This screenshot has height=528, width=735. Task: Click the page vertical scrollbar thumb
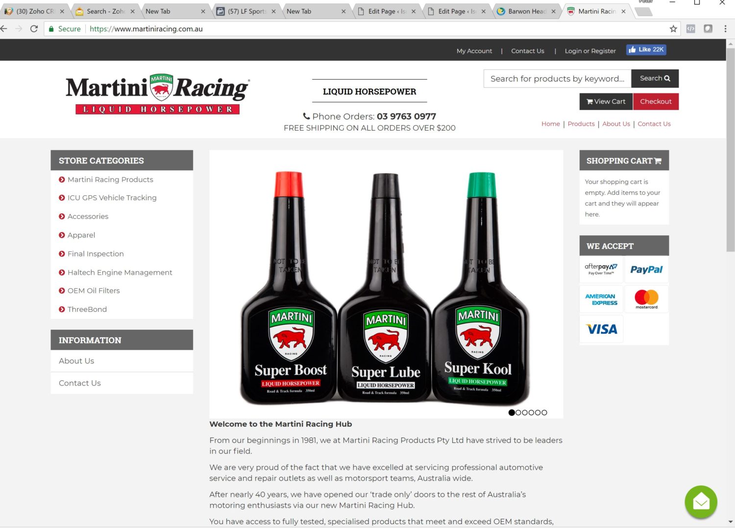click(x=731, y=149)
